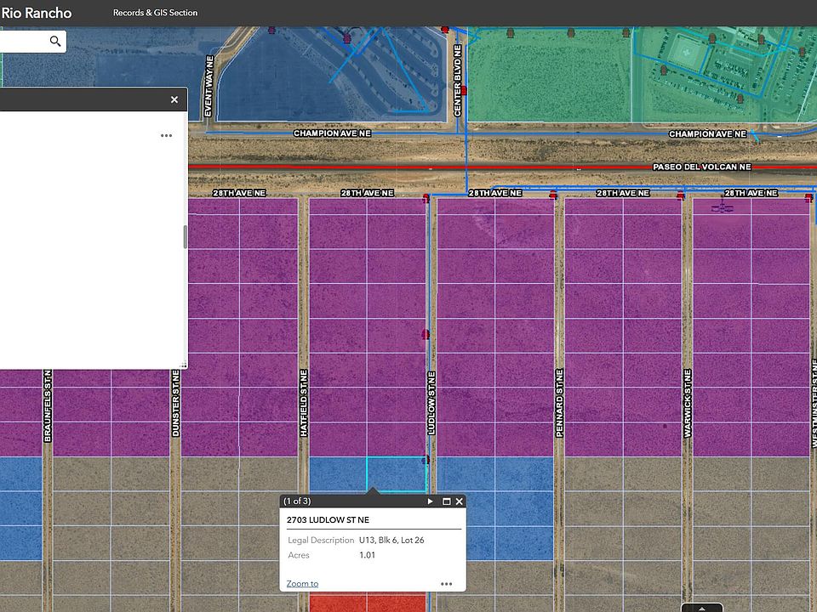Click the dark utility symbol under eastmost 28th Ave label

723,207
